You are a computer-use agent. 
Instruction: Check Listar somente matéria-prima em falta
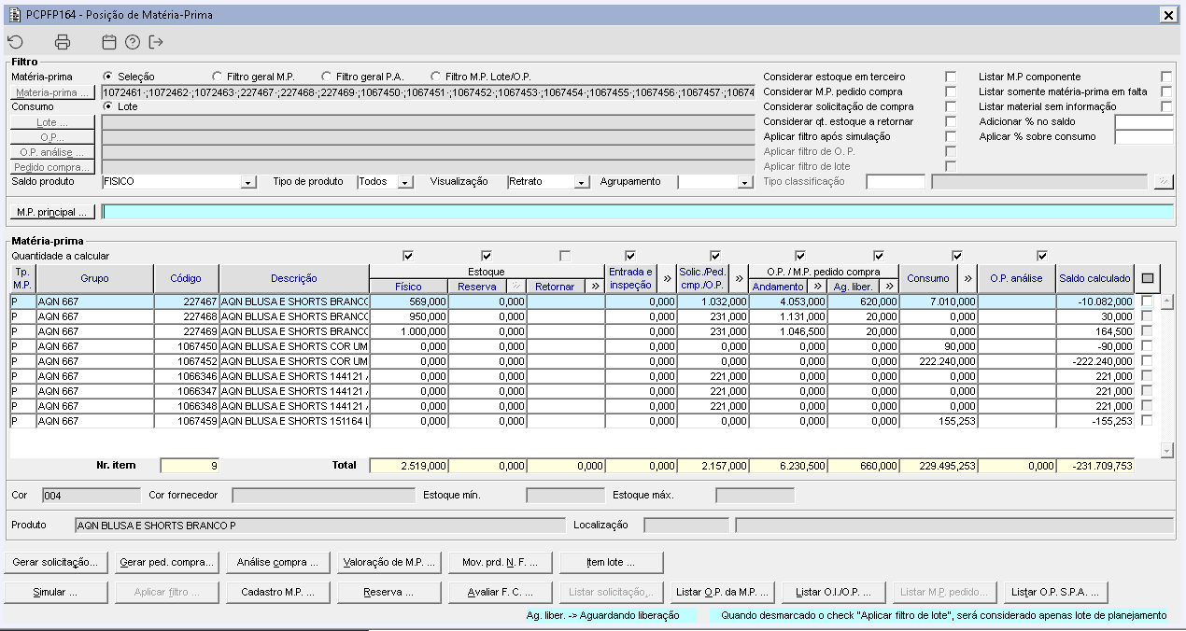[1165, 91]
